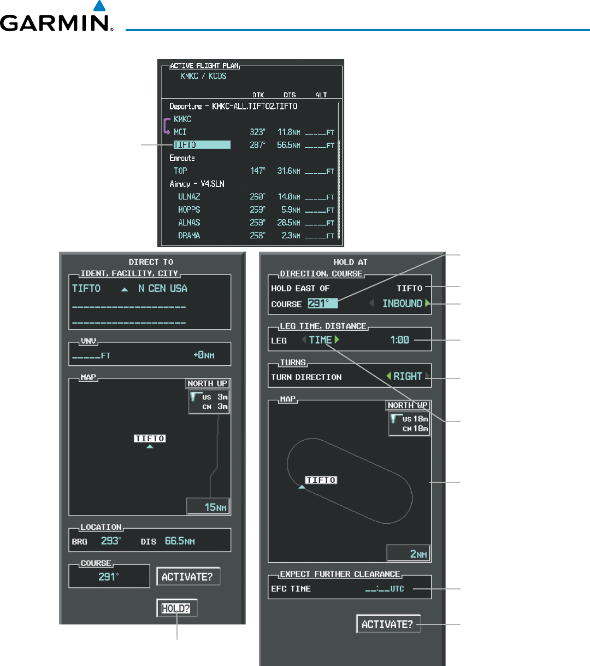Select the MOPPS airway waypoint
The height and width of the screenshot is (666, 590).
point(189,210)
